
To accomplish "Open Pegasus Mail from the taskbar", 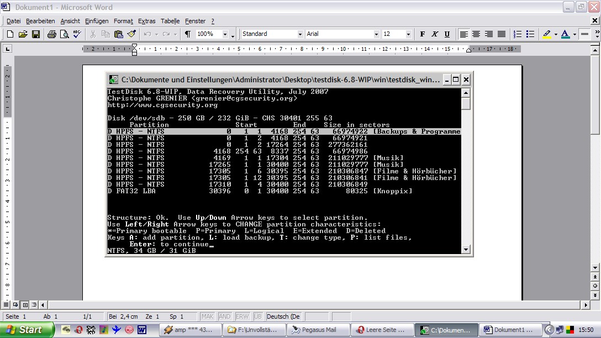I will click(x=319, y=330).
